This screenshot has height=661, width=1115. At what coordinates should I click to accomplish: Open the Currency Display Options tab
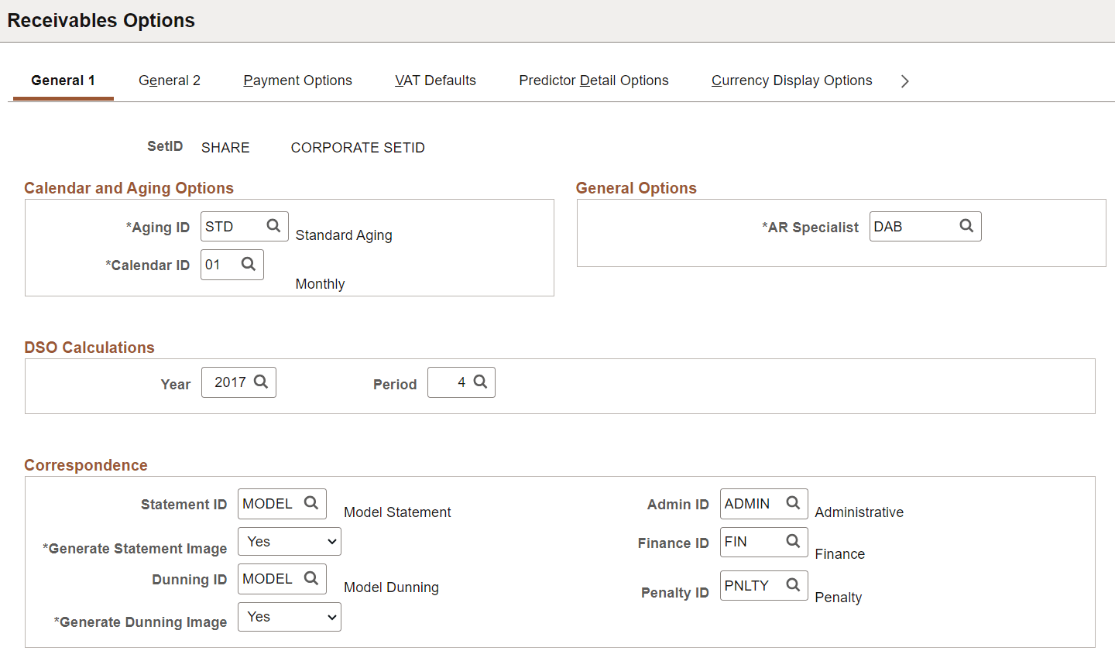point(791,80)
